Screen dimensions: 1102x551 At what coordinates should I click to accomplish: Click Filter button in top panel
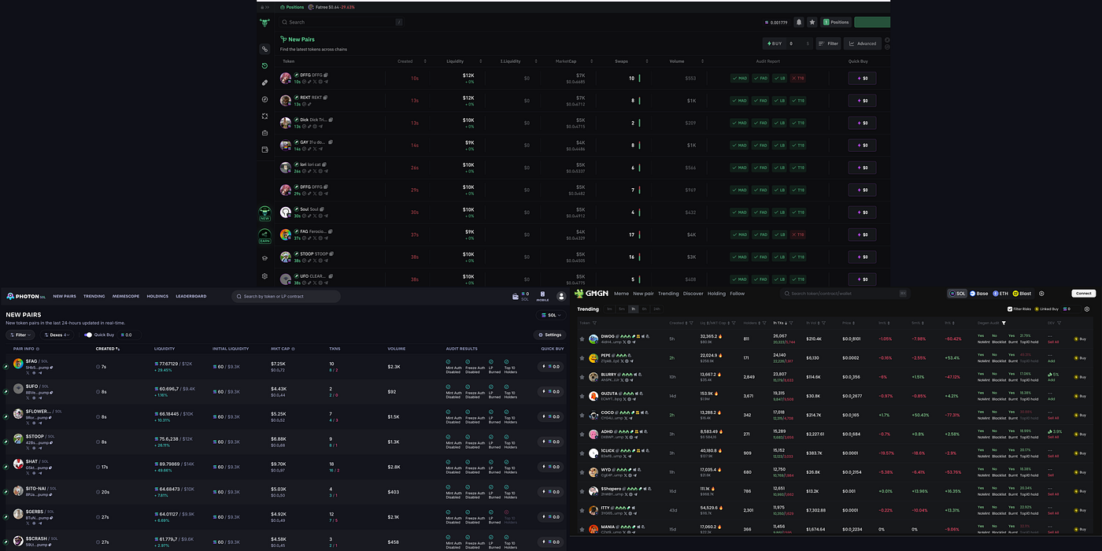pos(828,43)
